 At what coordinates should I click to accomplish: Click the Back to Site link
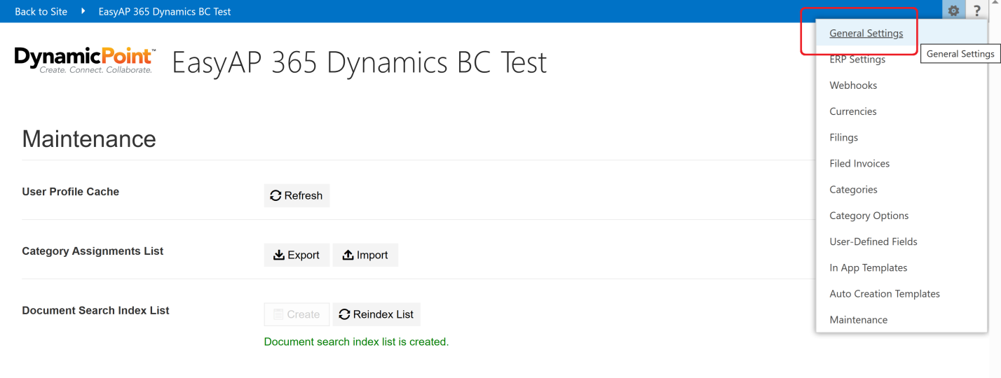41,11
